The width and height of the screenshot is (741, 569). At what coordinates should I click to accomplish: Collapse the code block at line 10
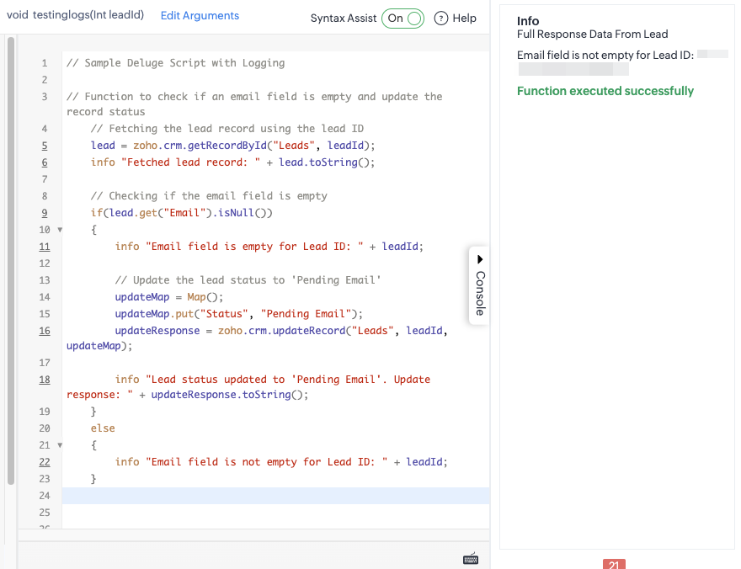click(60, 230)
